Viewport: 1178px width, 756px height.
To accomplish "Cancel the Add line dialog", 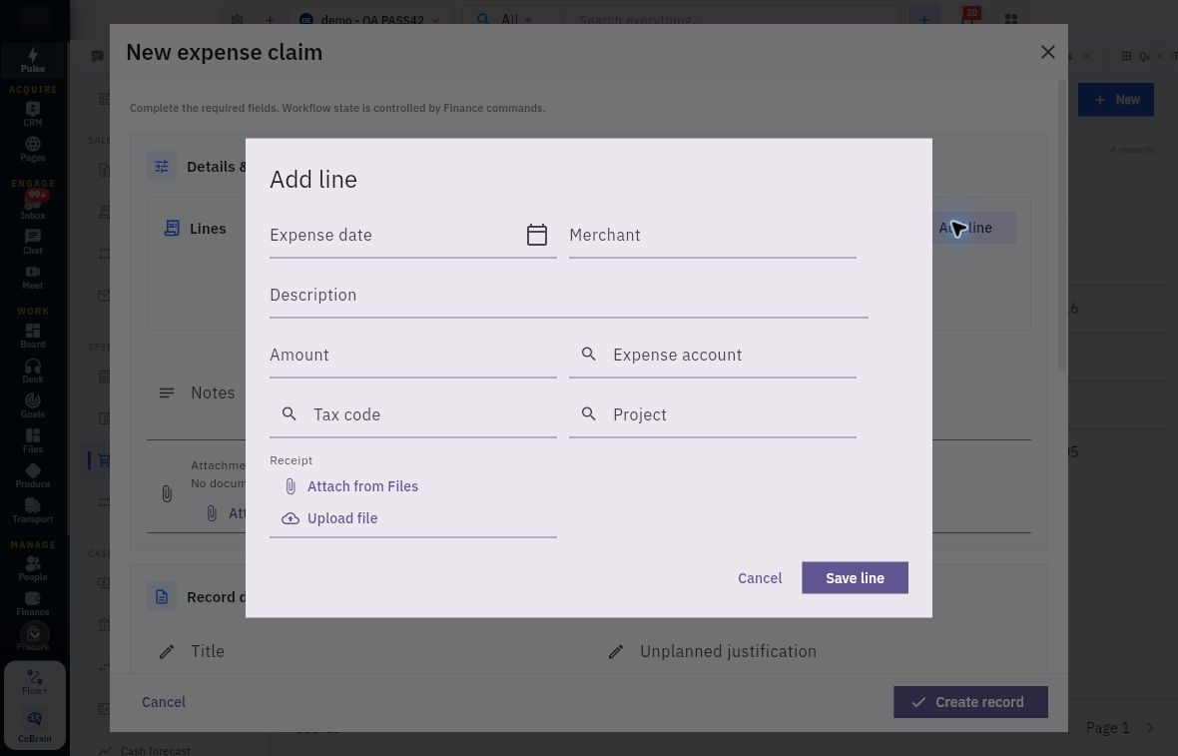I will coord(760,578).
